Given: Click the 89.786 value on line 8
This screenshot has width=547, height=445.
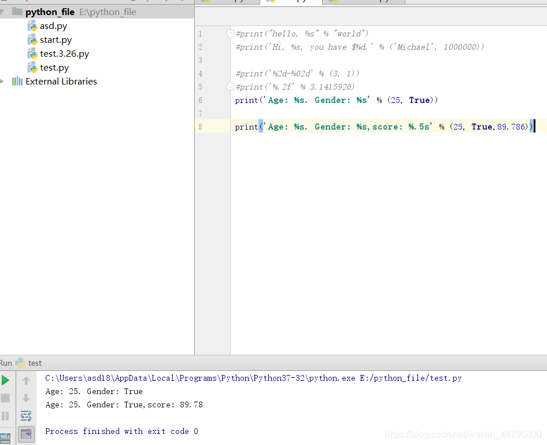Looking at the screenshot, I should 511,127.
